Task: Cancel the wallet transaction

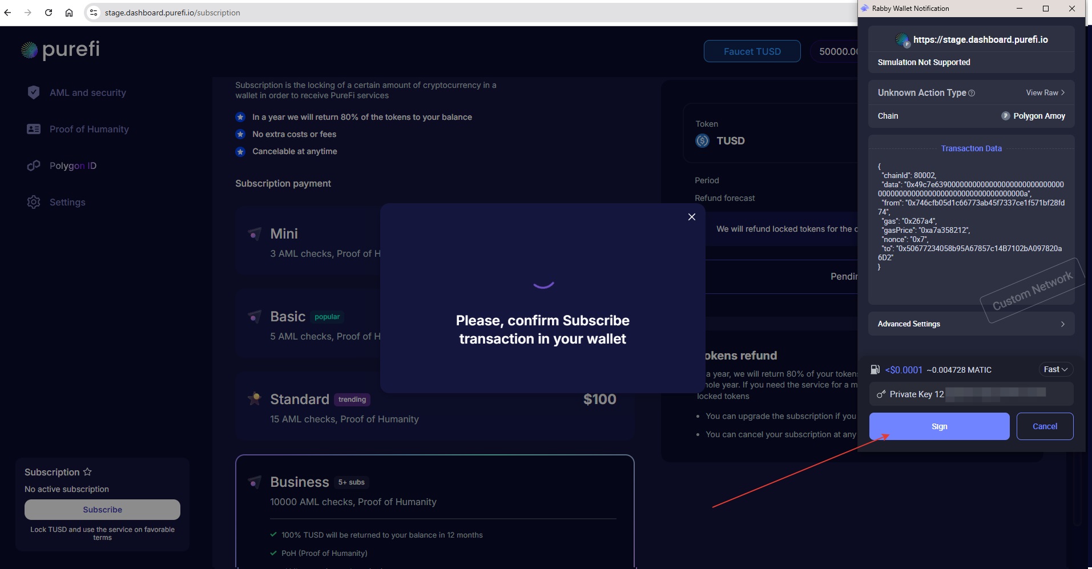Action: [x=1045, y=426]
